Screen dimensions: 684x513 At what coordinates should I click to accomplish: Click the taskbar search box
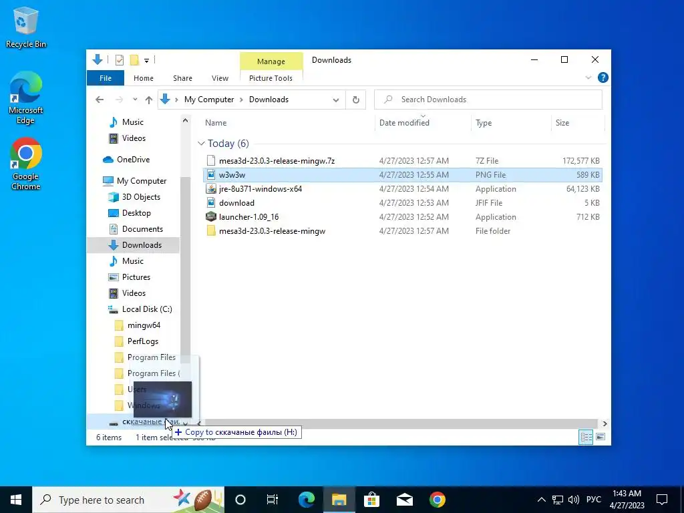128,500
